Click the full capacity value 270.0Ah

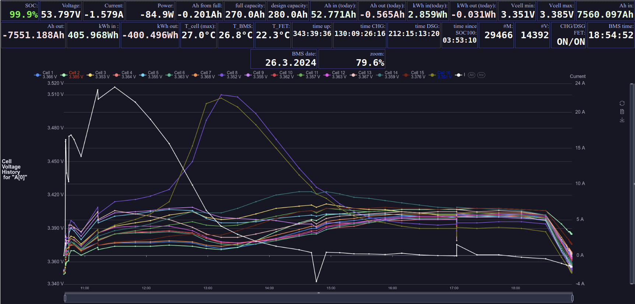coord(245,14)
